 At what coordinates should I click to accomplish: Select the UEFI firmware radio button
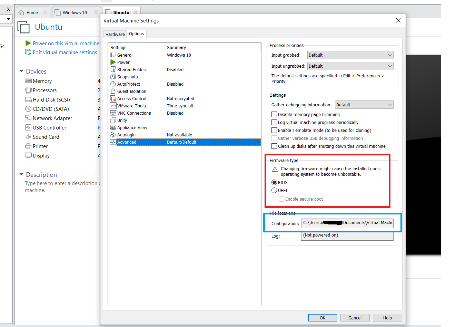274,190
